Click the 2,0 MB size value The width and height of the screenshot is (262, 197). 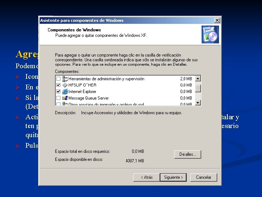(186, 79)
